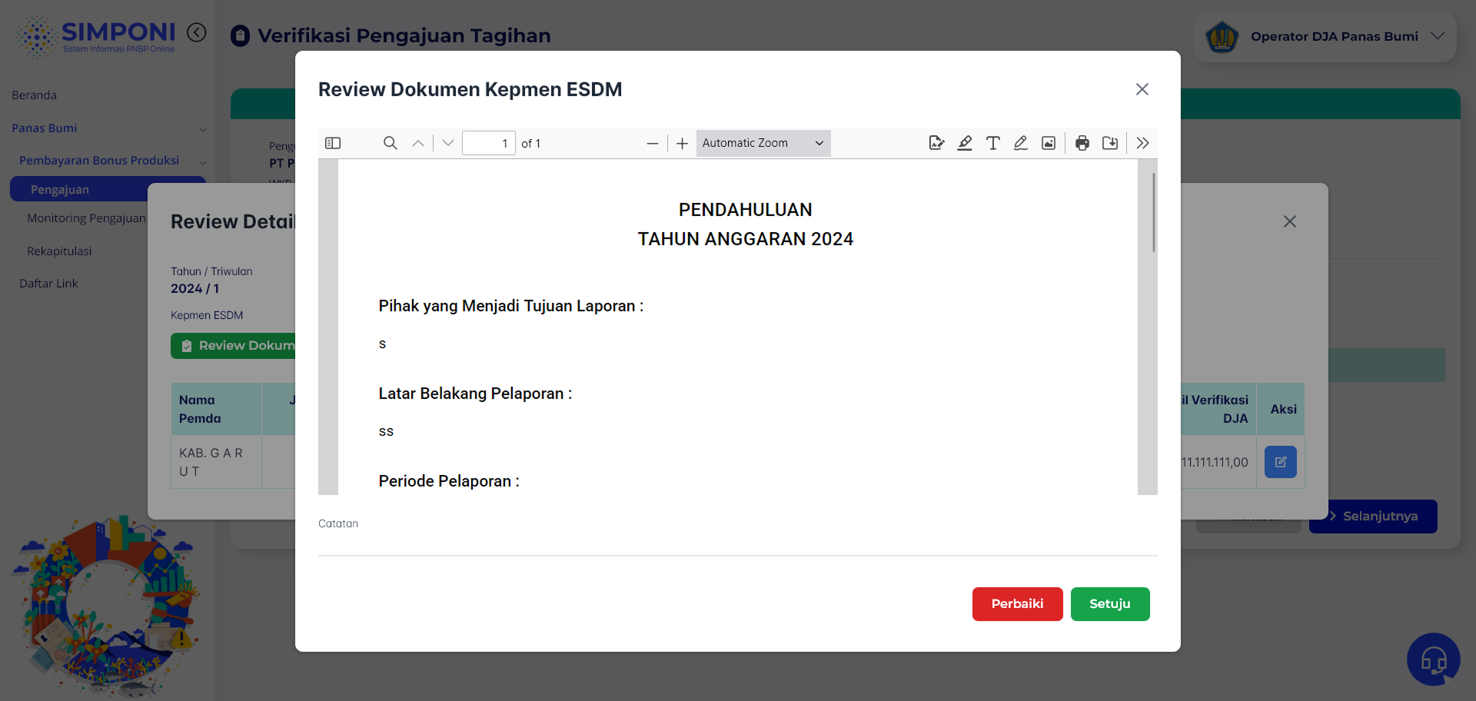Click the Verifikasi Pengajuan Tagihan title icon

(x=240, y=35)
